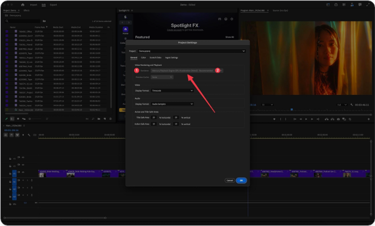Switch Project panel to list view
The width and height of the screenshot is (375, 226).
pyautogui.click(x=12, y=118)
